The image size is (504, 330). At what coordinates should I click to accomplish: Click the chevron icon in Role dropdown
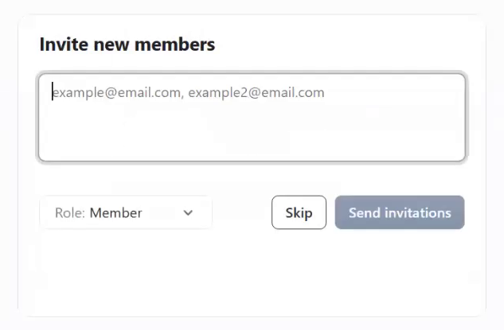pos(188,212)
